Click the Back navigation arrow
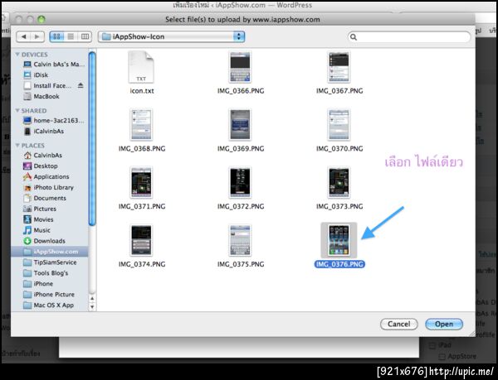Screen dimensions: 498x380 tap(23, 36)
